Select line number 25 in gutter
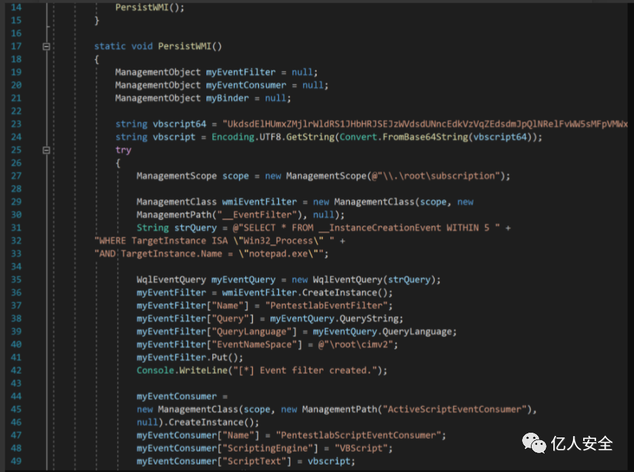This screenshot has height=472, width=634. coord(16,150)
